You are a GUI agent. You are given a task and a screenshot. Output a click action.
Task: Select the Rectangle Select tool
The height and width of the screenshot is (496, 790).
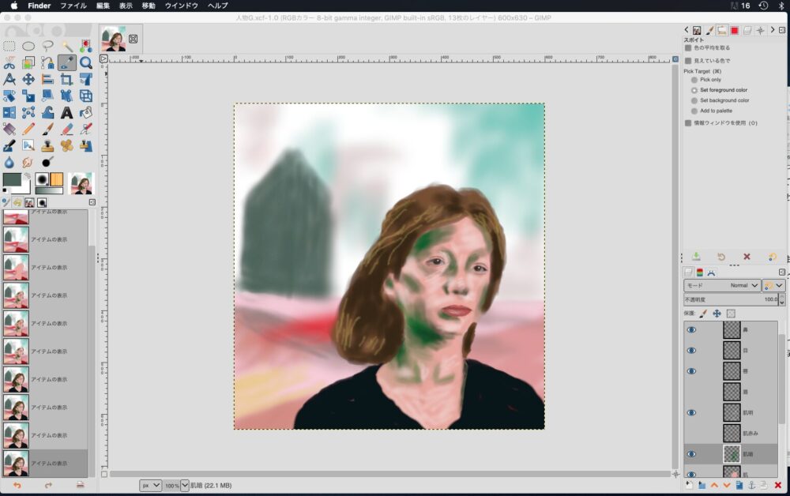(x=9, y=46)
